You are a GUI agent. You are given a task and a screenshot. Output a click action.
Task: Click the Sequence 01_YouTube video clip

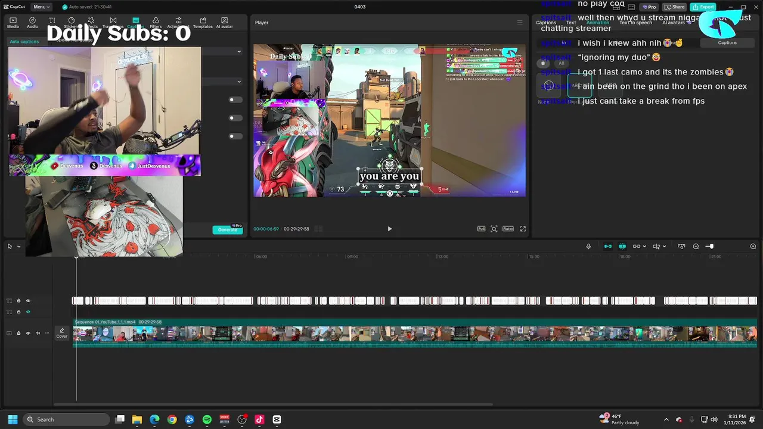pyautogui.click(x=415, y=334)
